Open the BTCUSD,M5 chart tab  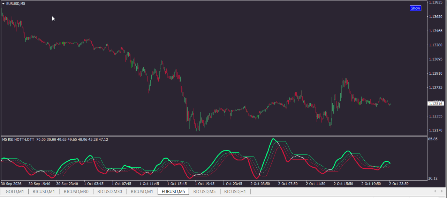[x=204, y=191]
